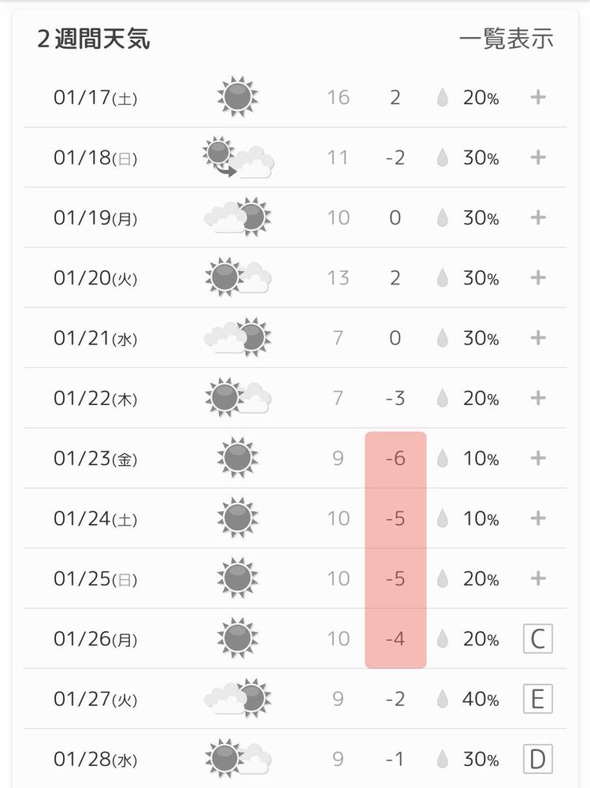Image resolution: width=590 pixels, height=788 pixels.
Task: Expand the 01/22 forecast plus sign
Action: (538, 398)
